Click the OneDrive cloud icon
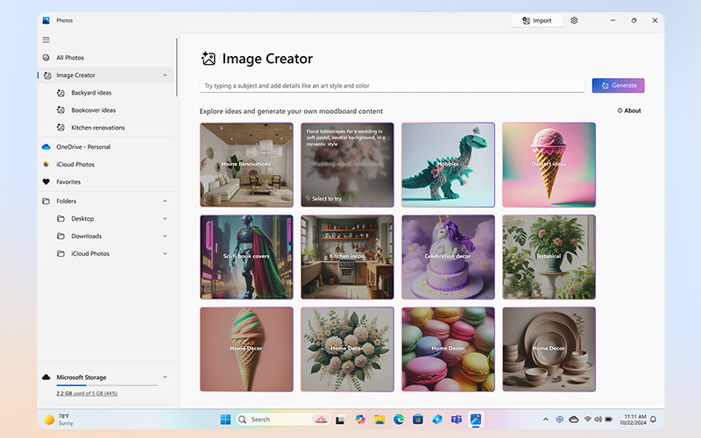This screenshot has width=701, height=438. tap(46, 146)
